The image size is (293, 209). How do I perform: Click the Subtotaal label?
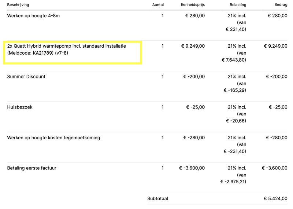coord(157,198)
